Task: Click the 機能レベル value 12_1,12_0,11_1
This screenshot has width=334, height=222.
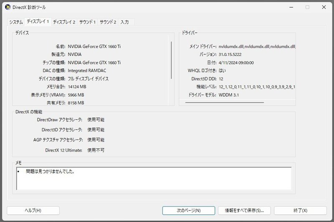Action: tap(257, 87)
